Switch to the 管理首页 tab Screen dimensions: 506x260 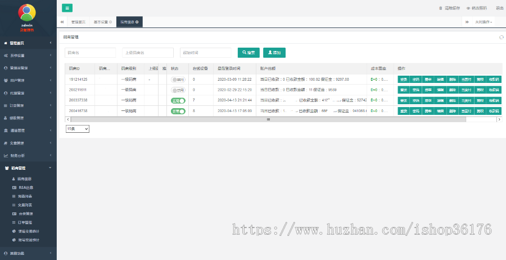click(x=78, y=22)
